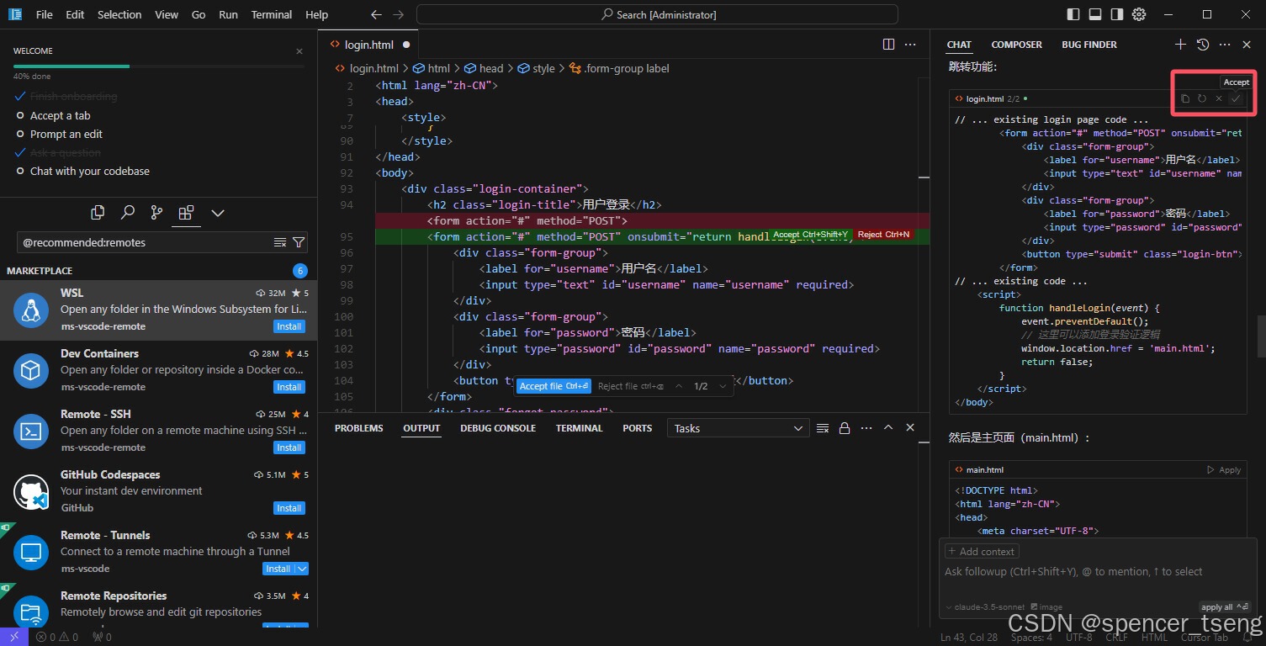Close the bottom panel
The image size is (1266, 646).
point(910,428)
